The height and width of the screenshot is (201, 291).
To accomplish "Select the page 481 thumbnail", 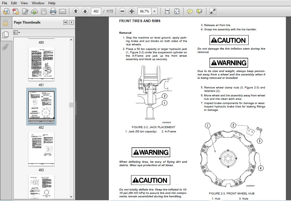I will (41, 64).
